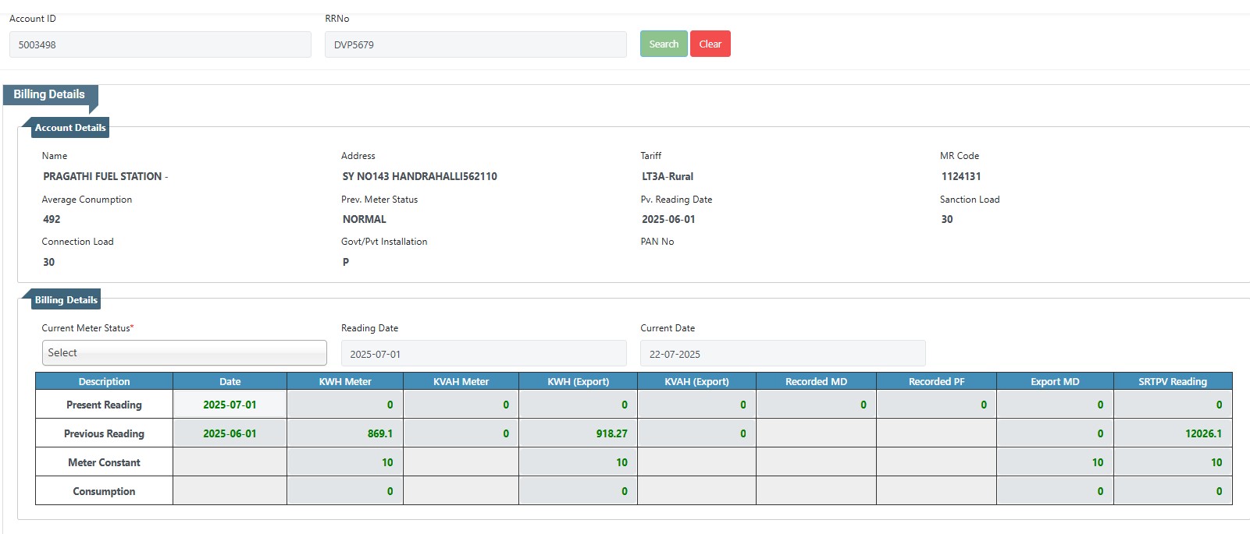
Task: Click the Recorded MD column header
Action: click(x=816, y=381)
